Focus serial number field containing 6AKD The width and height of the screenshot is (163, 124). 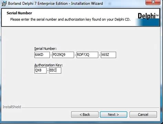coord(42,55)
